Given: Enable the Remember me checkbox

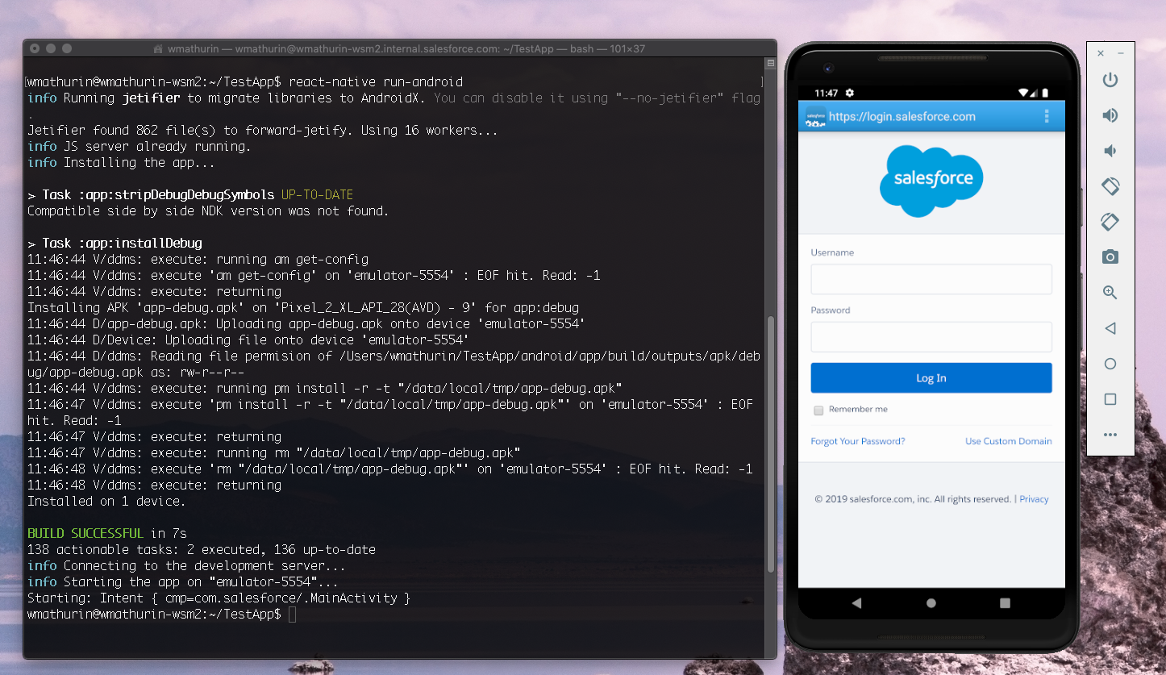Looking at the screenshot, I should (818, 410).
